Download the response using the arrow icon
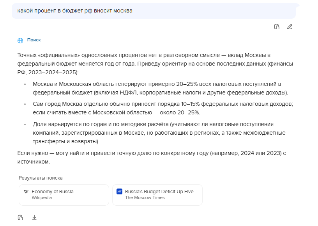 (x=34, y=217)
